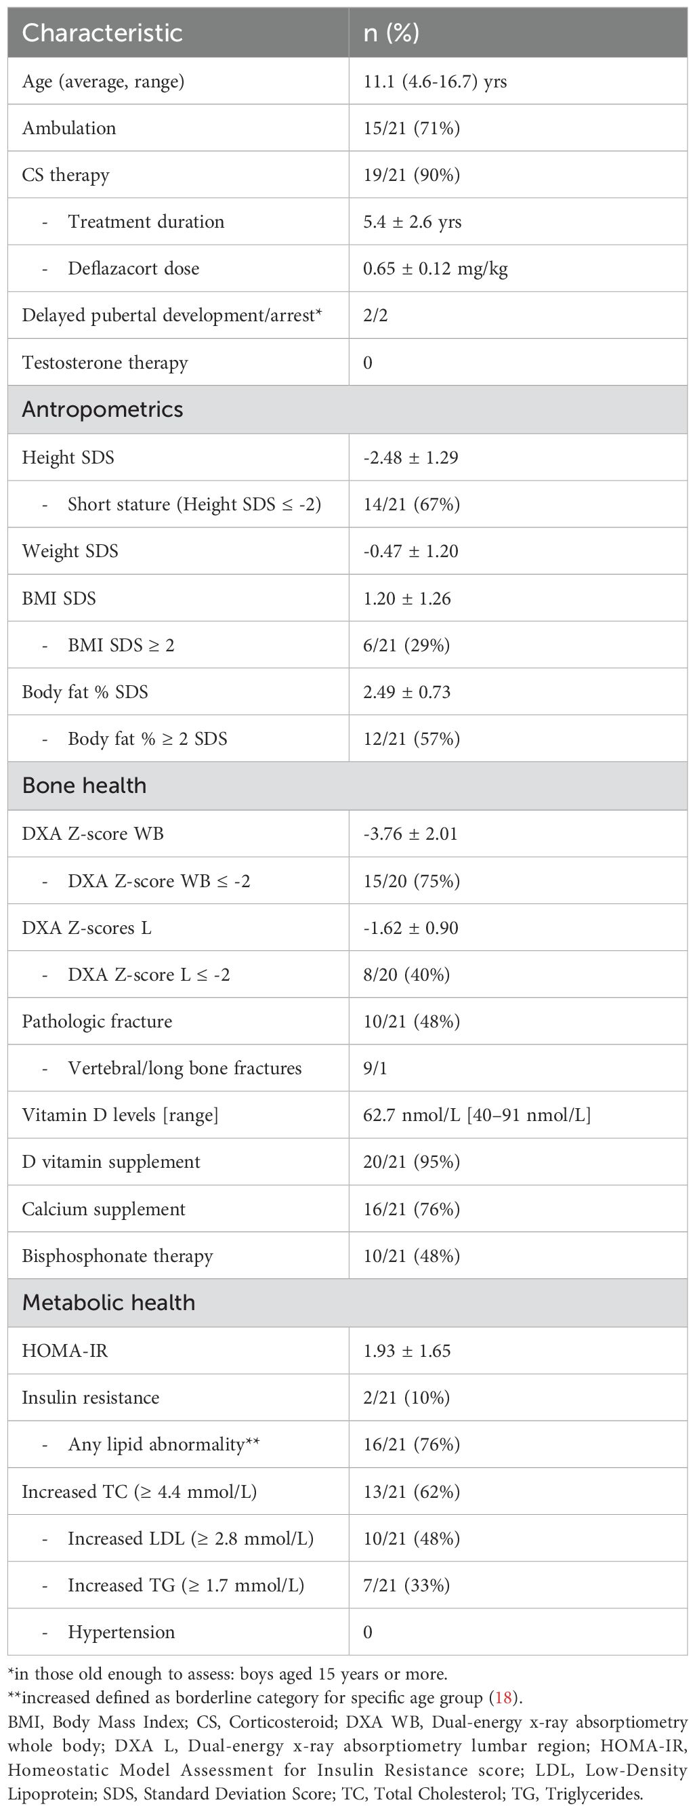This screenshot has height=1811, width=695.
Task: Click the Testosterone therapy row label
Action: (x=105, y=363)
